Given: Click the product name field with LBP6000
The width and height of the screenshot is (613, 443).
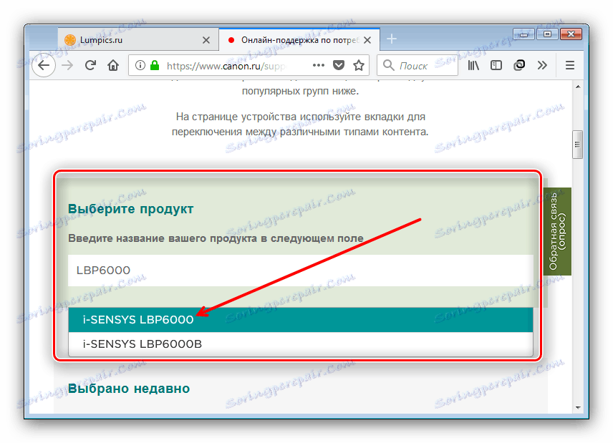Looking at the screenshot, I should pyautogui.click(x=300, y=271).
